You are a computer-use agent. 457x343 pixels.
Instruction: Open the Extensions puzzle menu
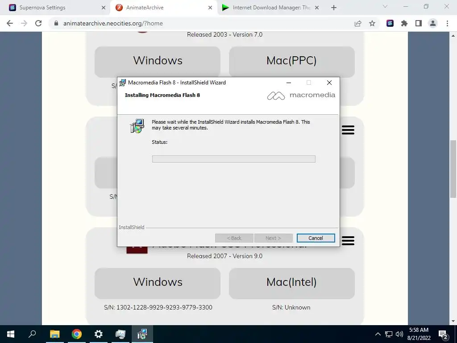[x=404, y=23]
